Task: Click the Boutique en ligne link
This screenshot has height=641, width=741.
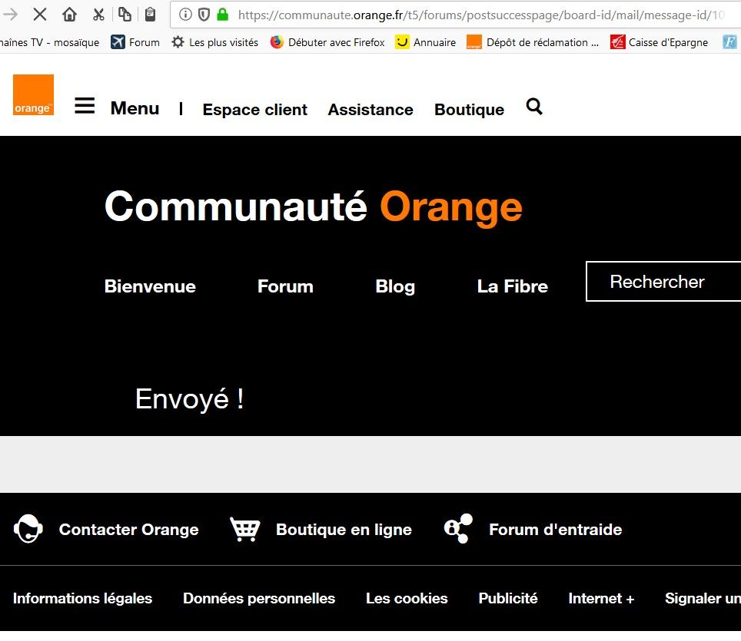Action: click(344, 530)
